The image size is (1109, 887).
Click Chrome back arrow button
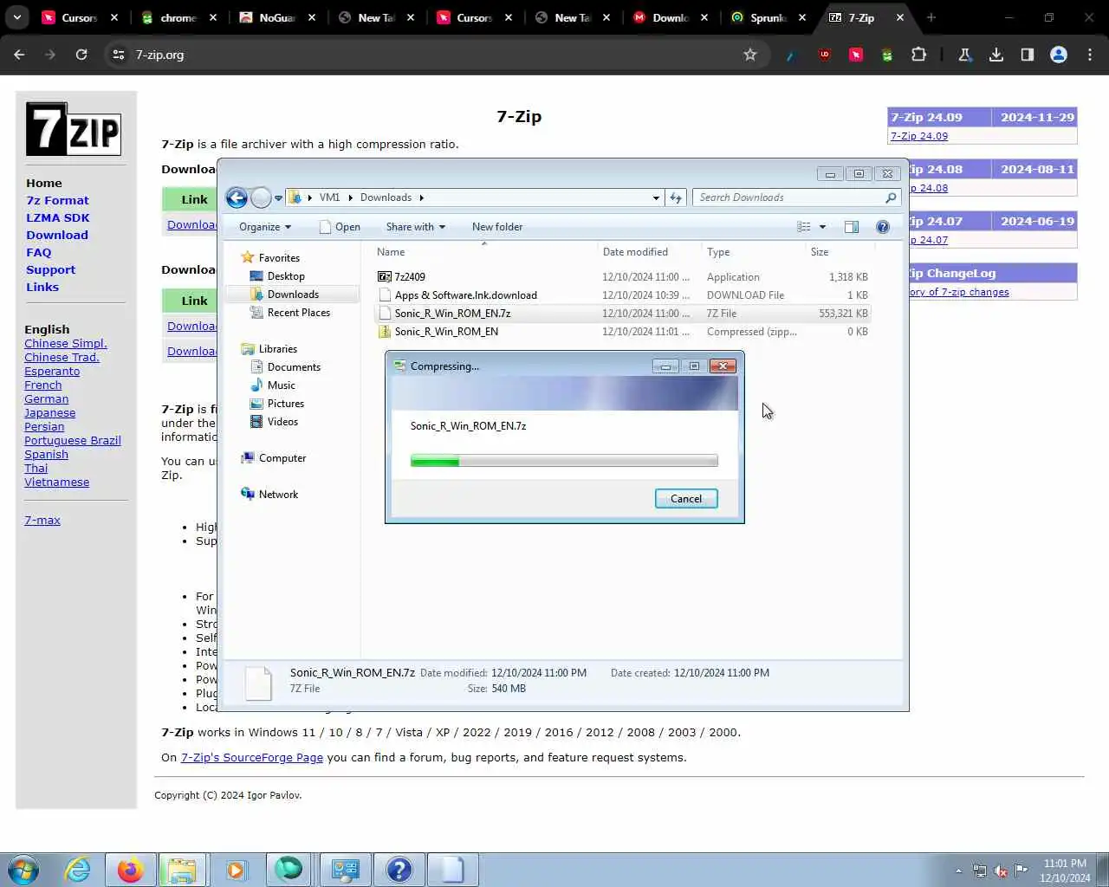pos(19,55)
